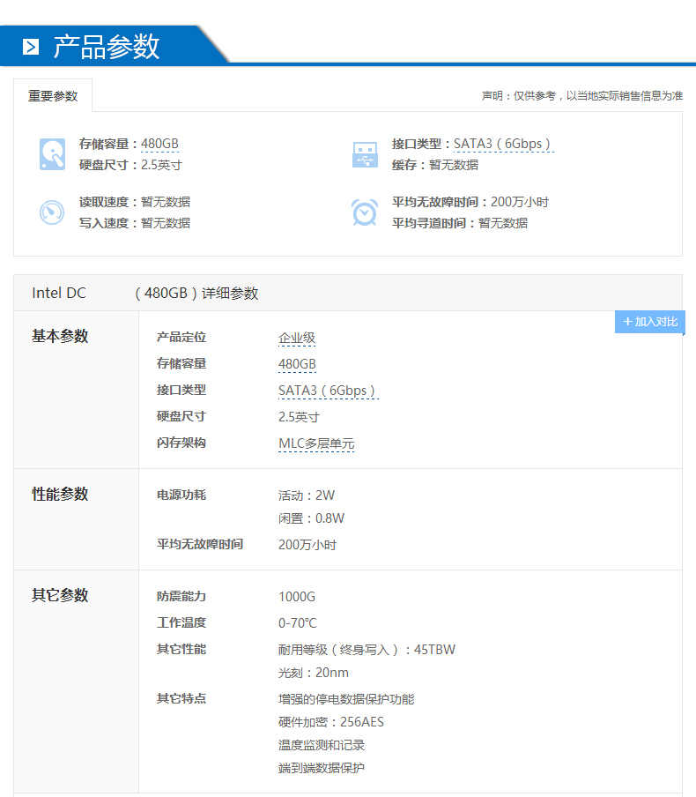Click the 增强的停电数据保护功能 feature text
This screenshot has height=797, width=696.
(x=346, y=699)
